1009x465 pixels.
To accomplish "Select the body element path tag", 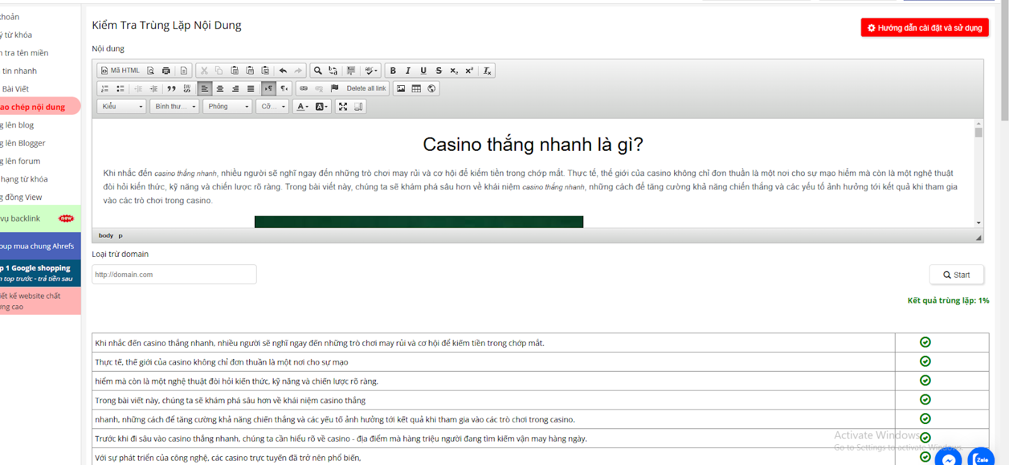I will click(106, 236).
